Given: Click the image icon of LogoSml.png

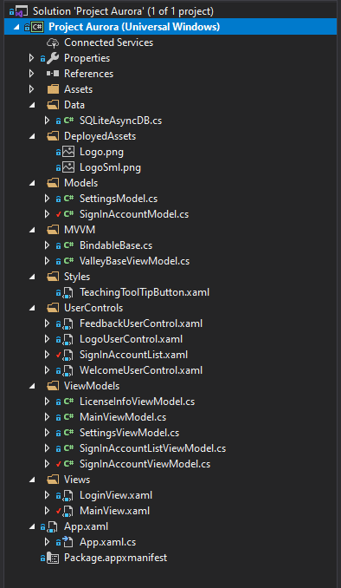Looking at the screenshot, I should click(x=68, y=167).
